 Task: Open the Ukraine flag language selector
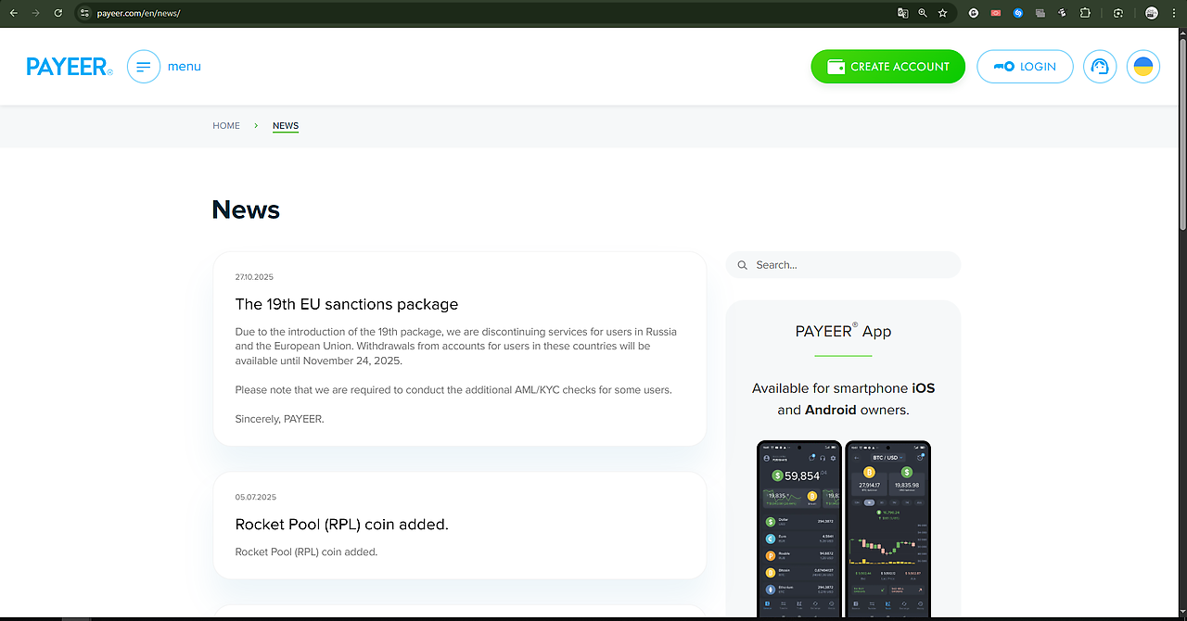1143,67
